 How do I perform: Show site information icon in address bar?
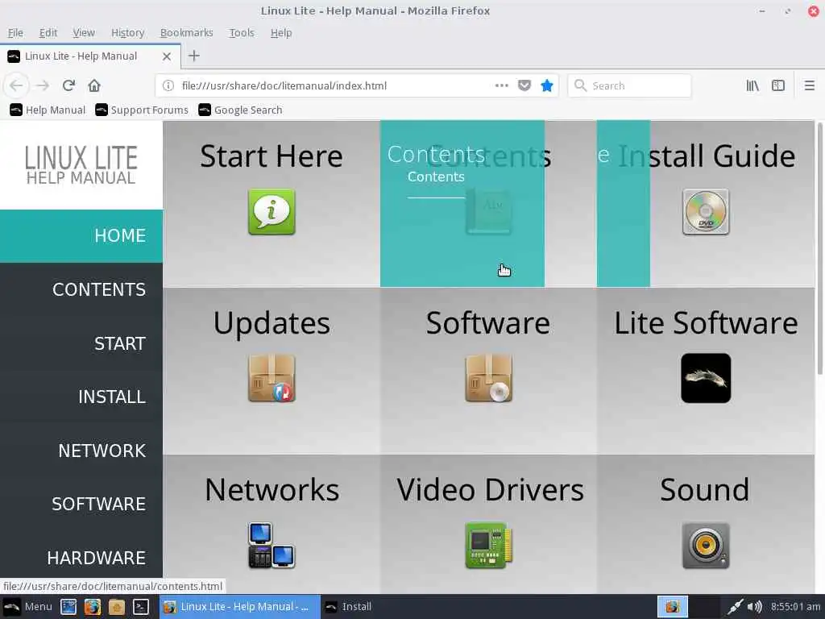168,85
